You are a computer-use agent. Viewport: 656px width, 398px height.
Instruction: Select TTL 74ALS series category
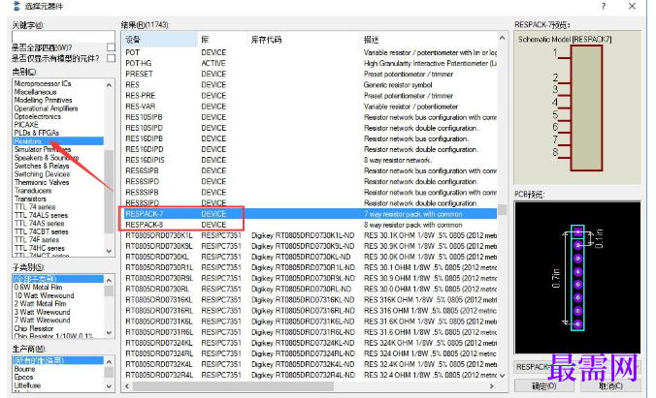coord(41,216)
